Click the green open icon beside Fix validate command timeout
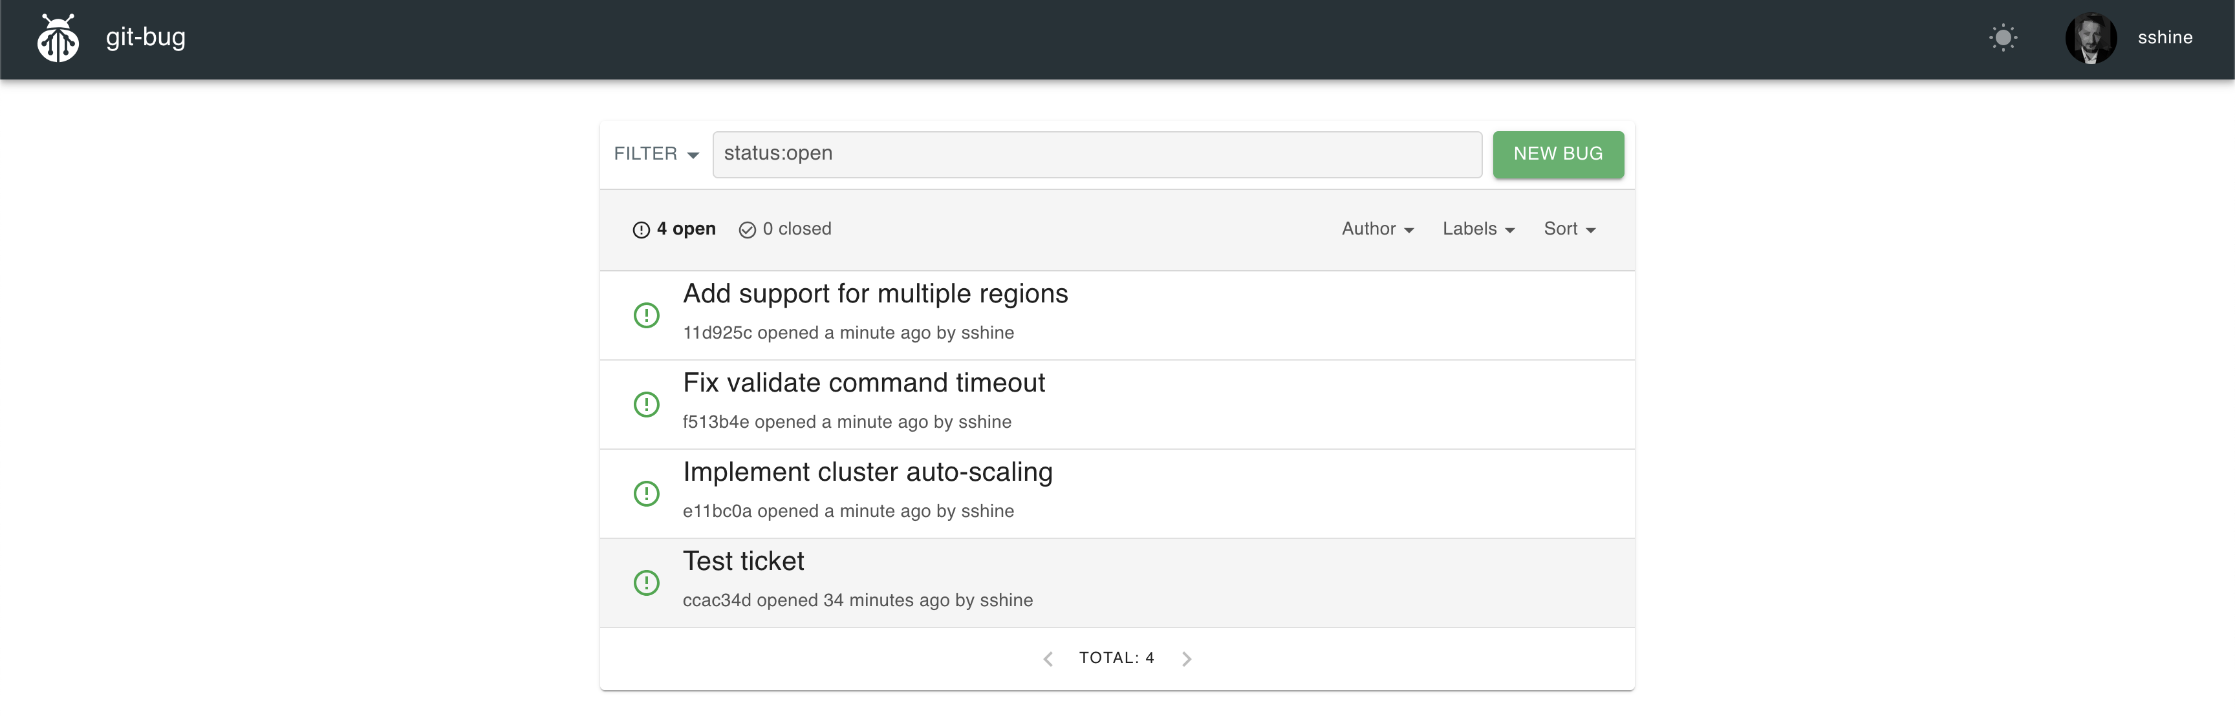The width and height of the screenshot is (2235, 716). click(x=647, y=404)
